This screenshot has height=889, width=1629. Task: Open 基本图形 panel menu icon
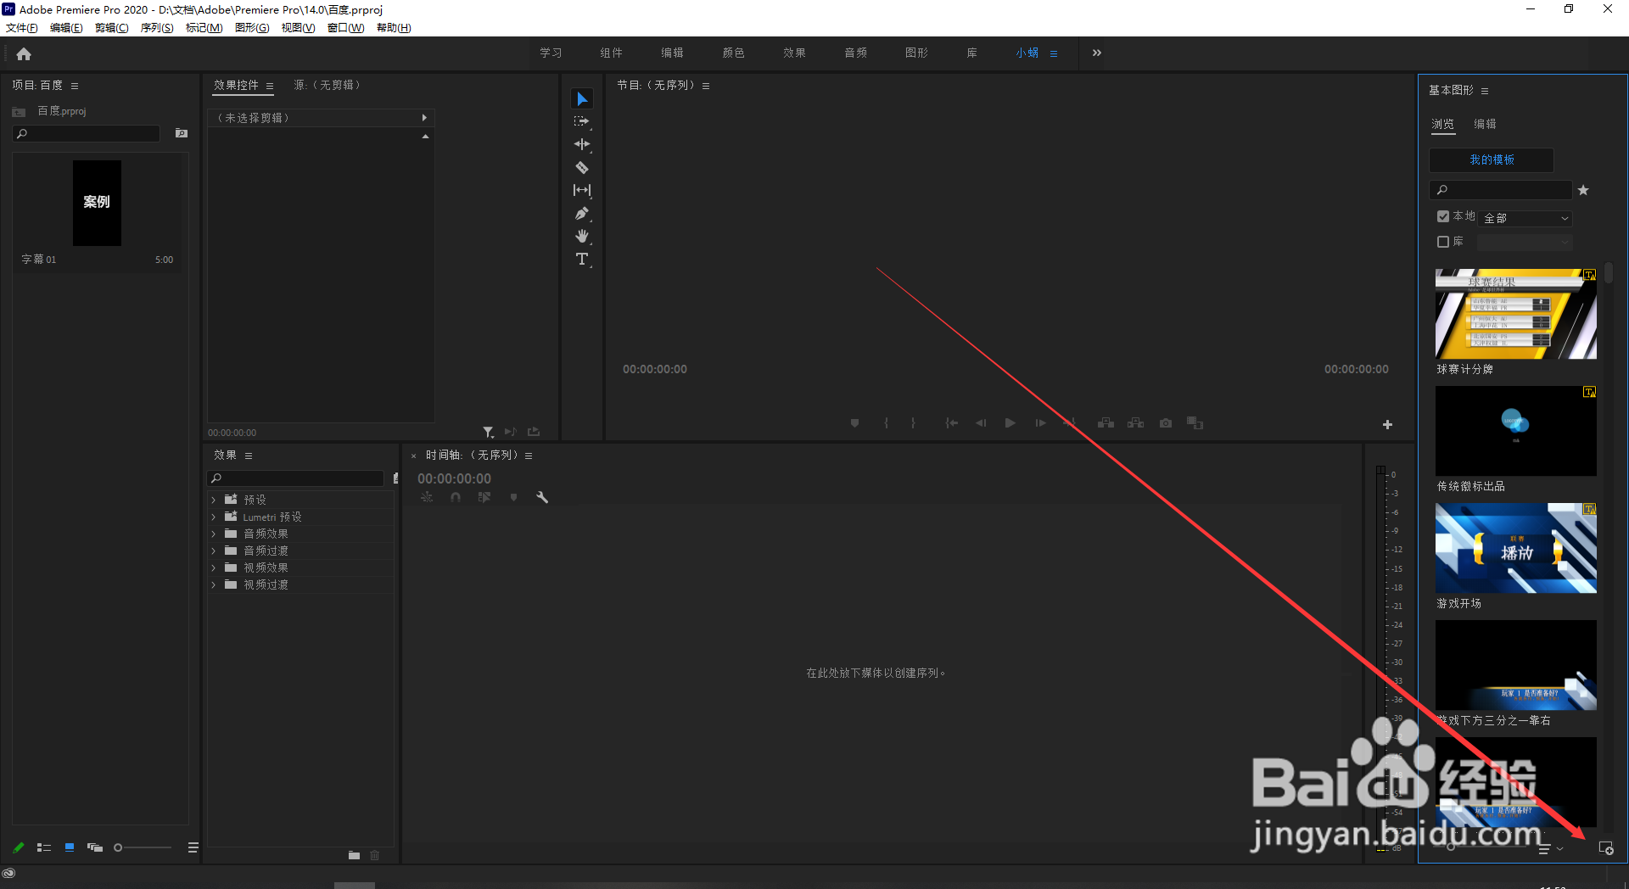click(x=1485, y=91)
